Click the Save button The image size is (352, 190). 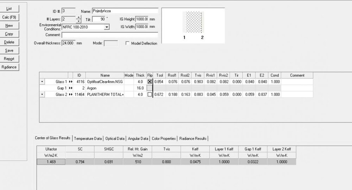click(x=9, y=51)
